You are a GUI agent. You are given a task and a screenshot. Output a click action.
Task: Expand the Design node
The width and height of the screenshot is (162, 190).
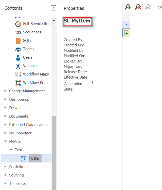tap(5, 108)
